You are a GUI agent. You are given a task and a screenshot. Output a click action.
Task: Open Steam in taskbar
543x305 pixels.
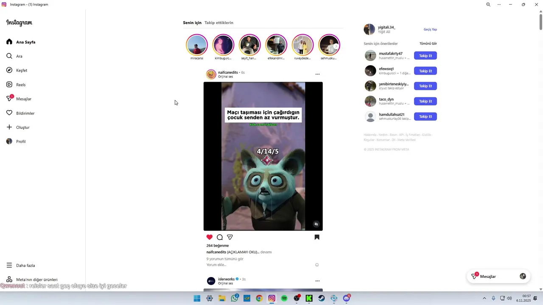322,298
